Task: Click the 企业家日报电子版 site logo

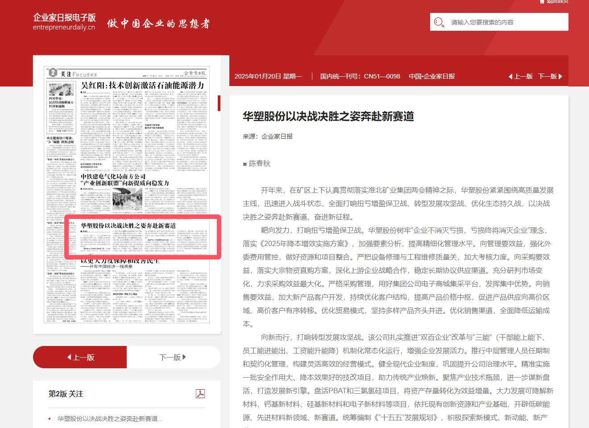Action: coord(64,21)
